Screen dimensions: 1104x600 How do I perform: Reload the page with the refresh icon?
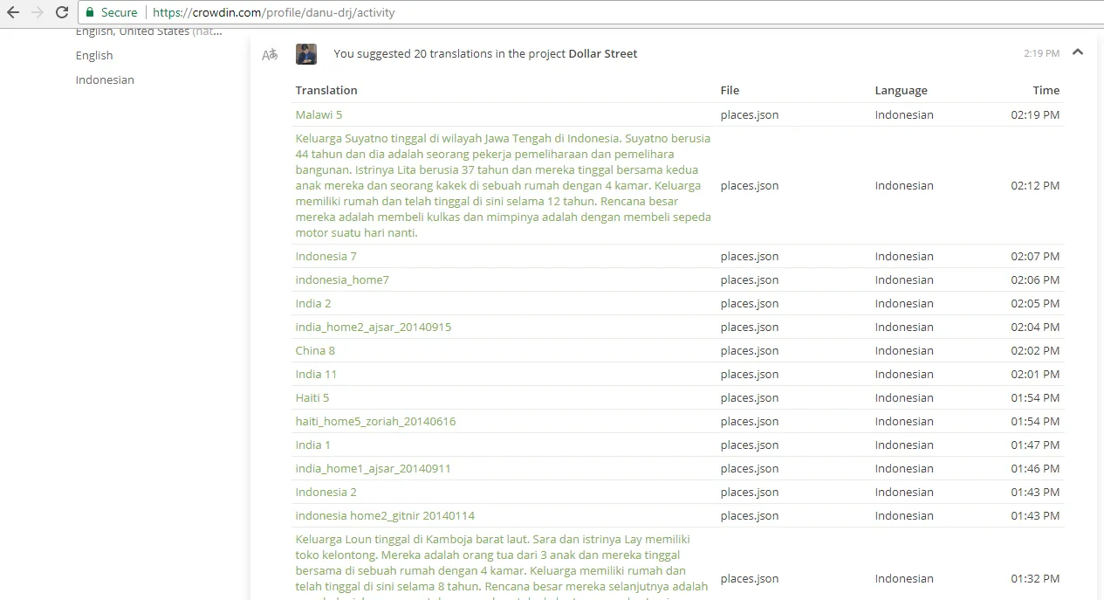point(62,12)
